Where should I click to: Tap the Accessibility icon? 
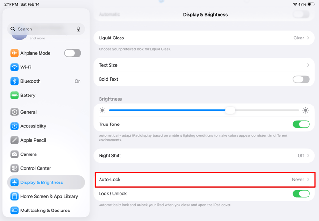point(14,126)
